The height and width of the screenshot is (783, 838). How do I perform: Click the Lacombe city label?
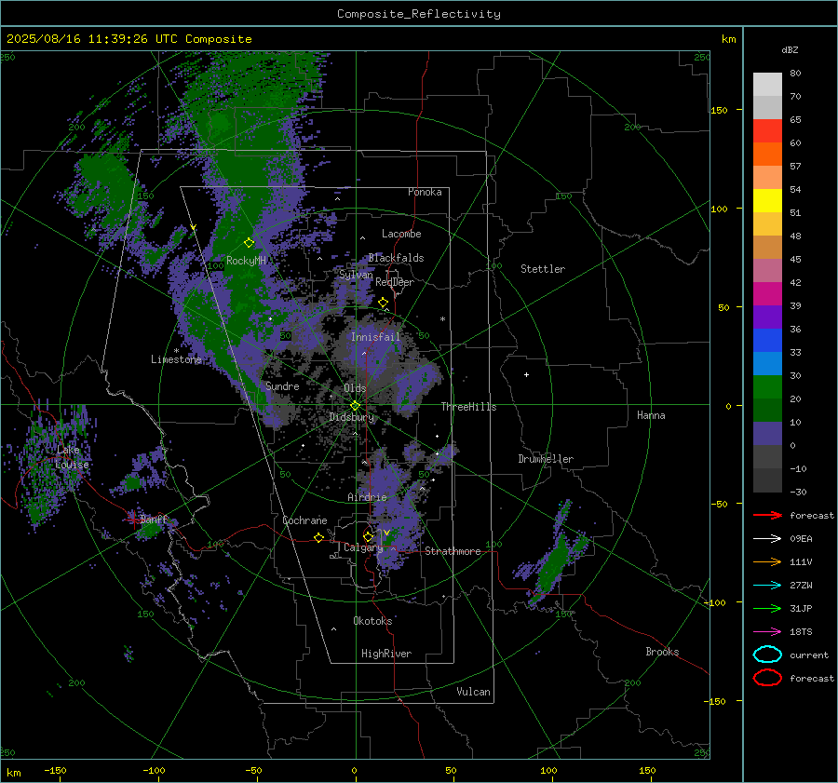pos(401,234)
